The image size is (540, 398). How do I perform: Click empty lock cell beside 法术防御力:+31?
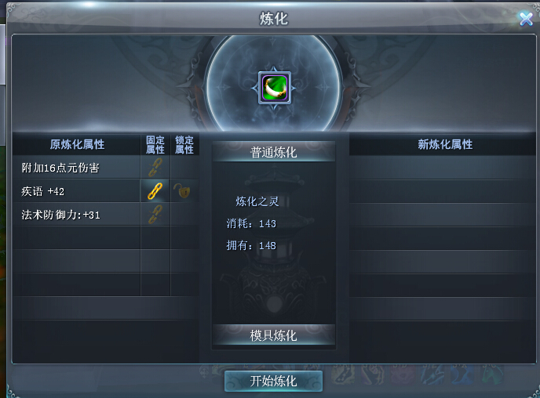point(184,215)
